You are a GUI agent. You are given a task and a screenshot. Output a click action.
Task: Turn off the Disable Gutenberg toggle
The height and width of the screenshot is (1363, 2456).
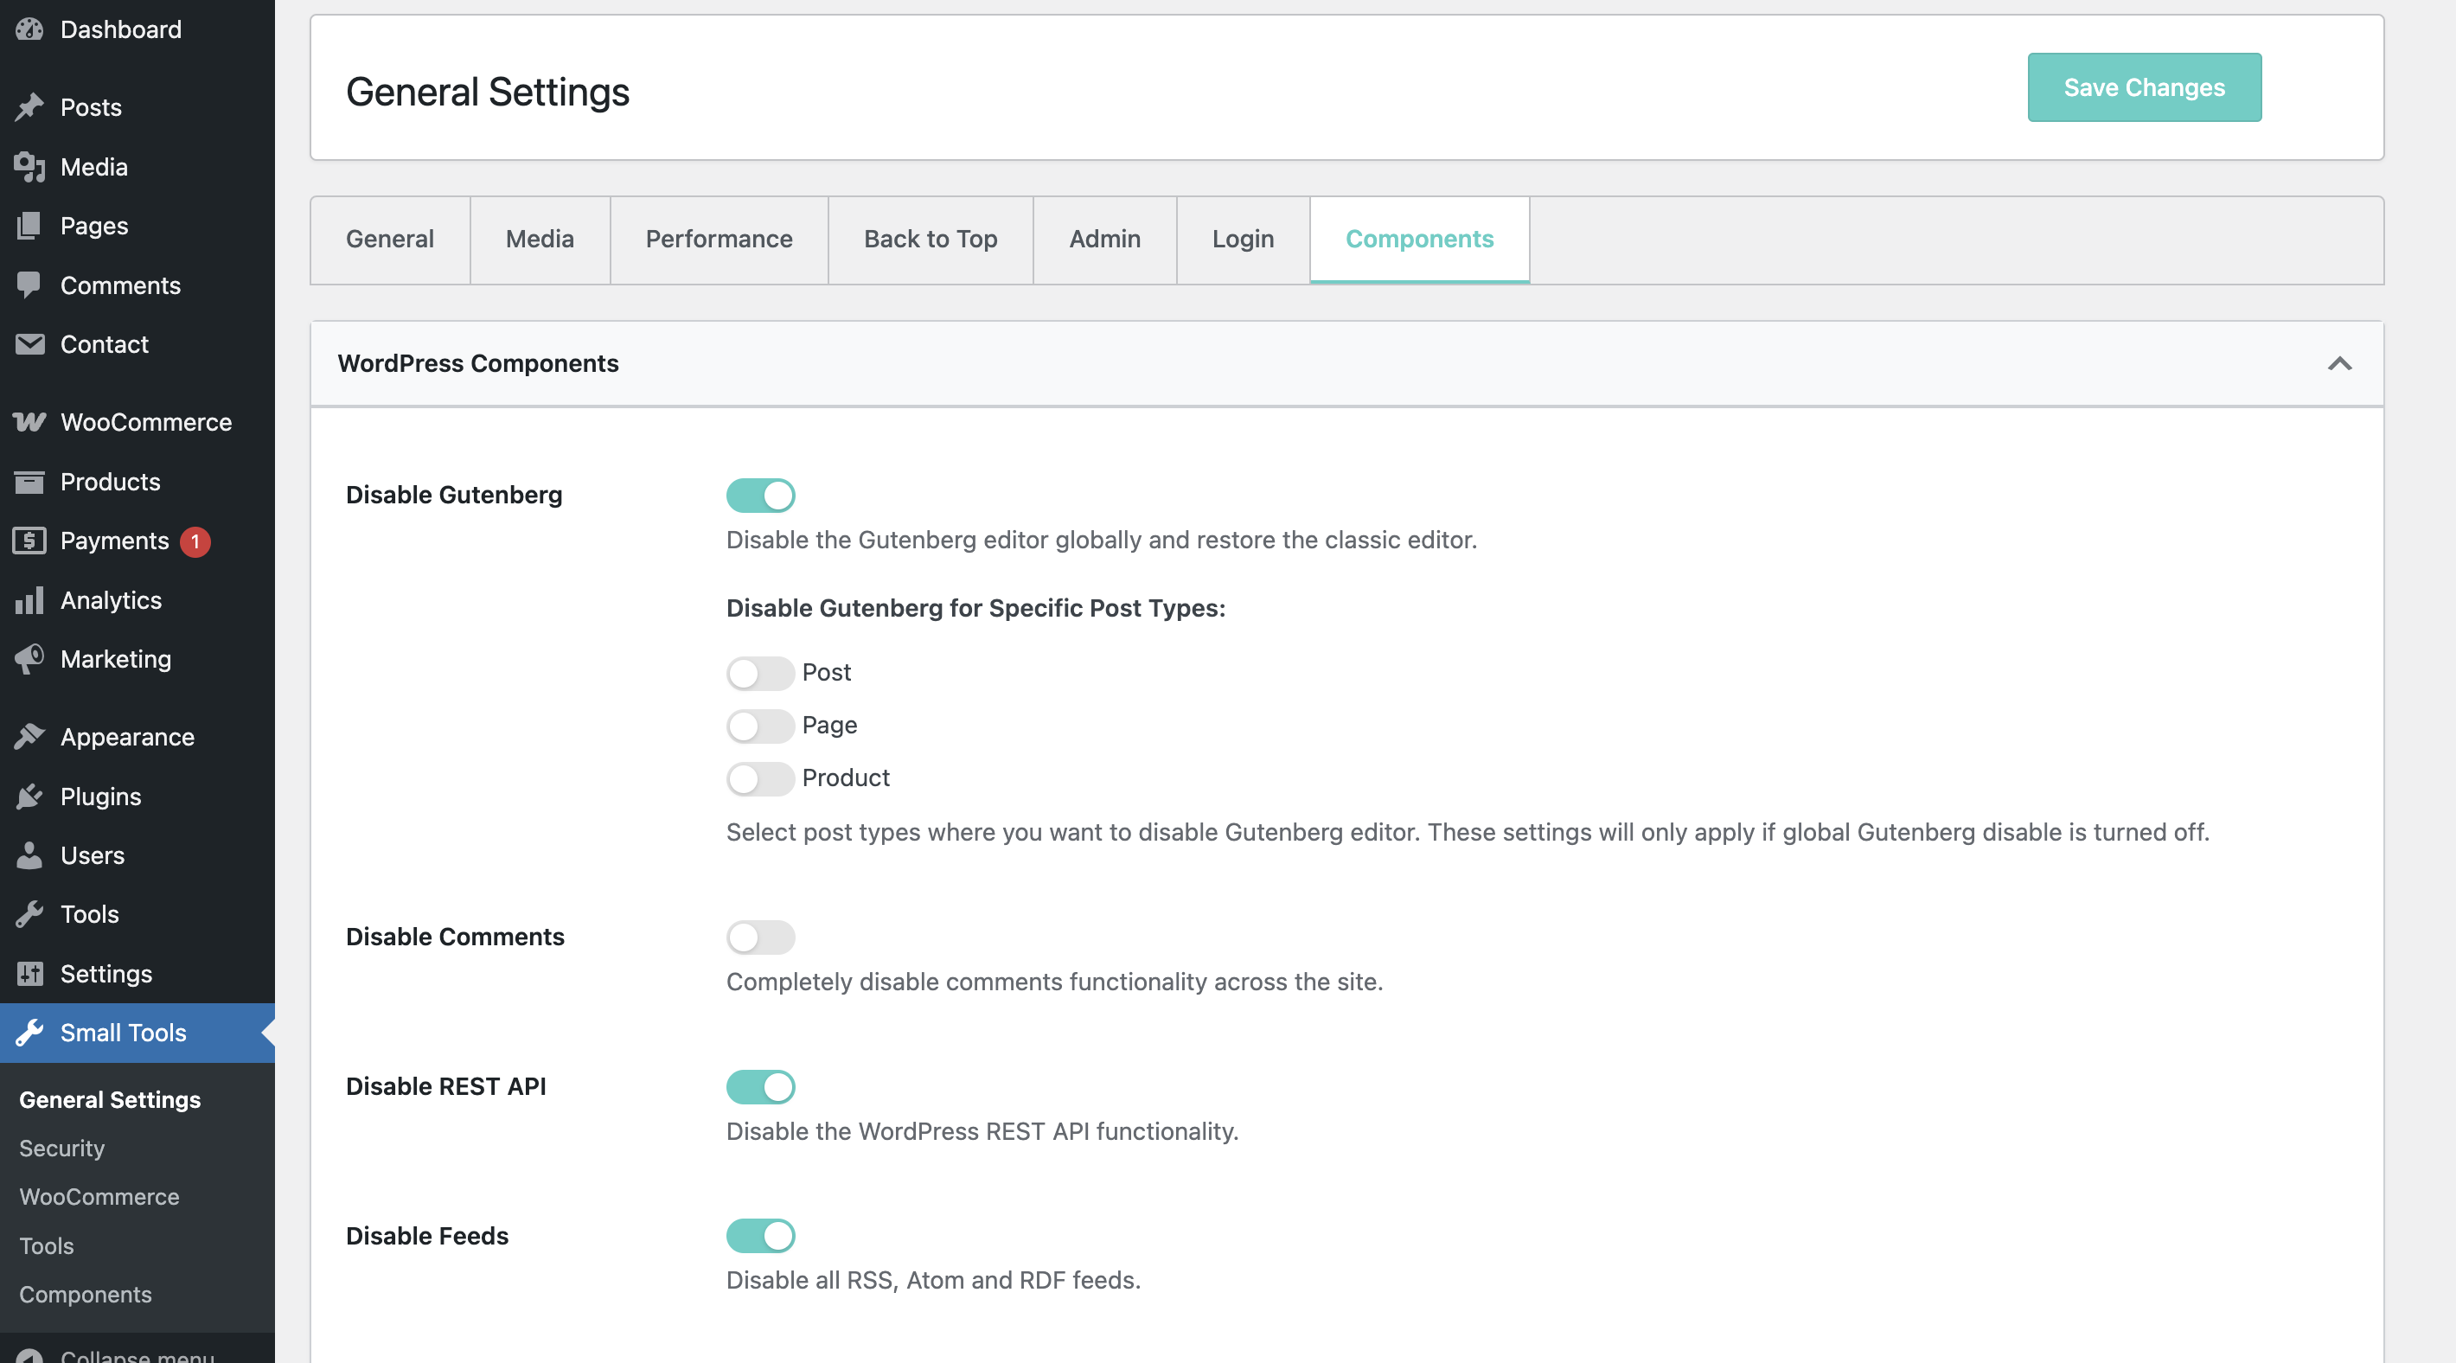pos(760,495)
